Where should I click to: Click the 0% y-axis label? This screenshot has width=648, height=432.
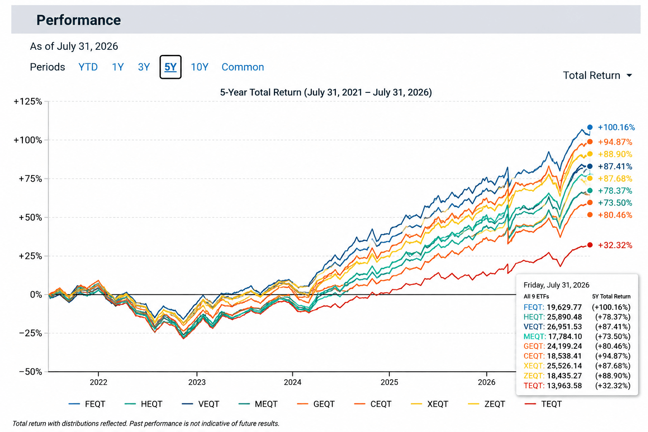36,295
